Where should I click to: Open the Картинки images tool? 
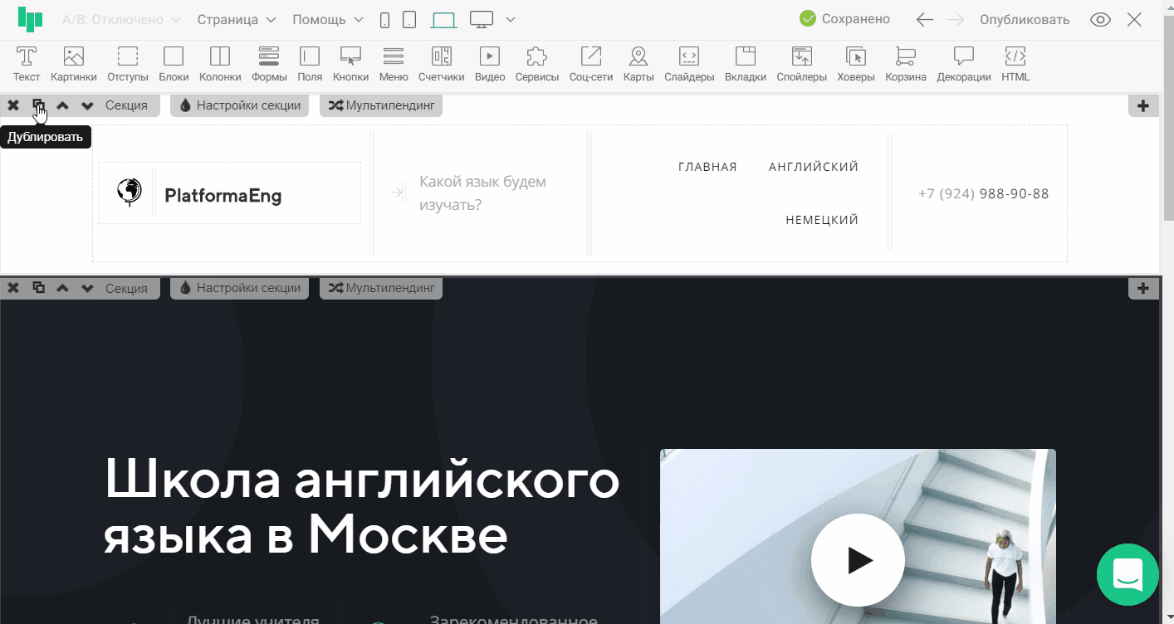74,64
